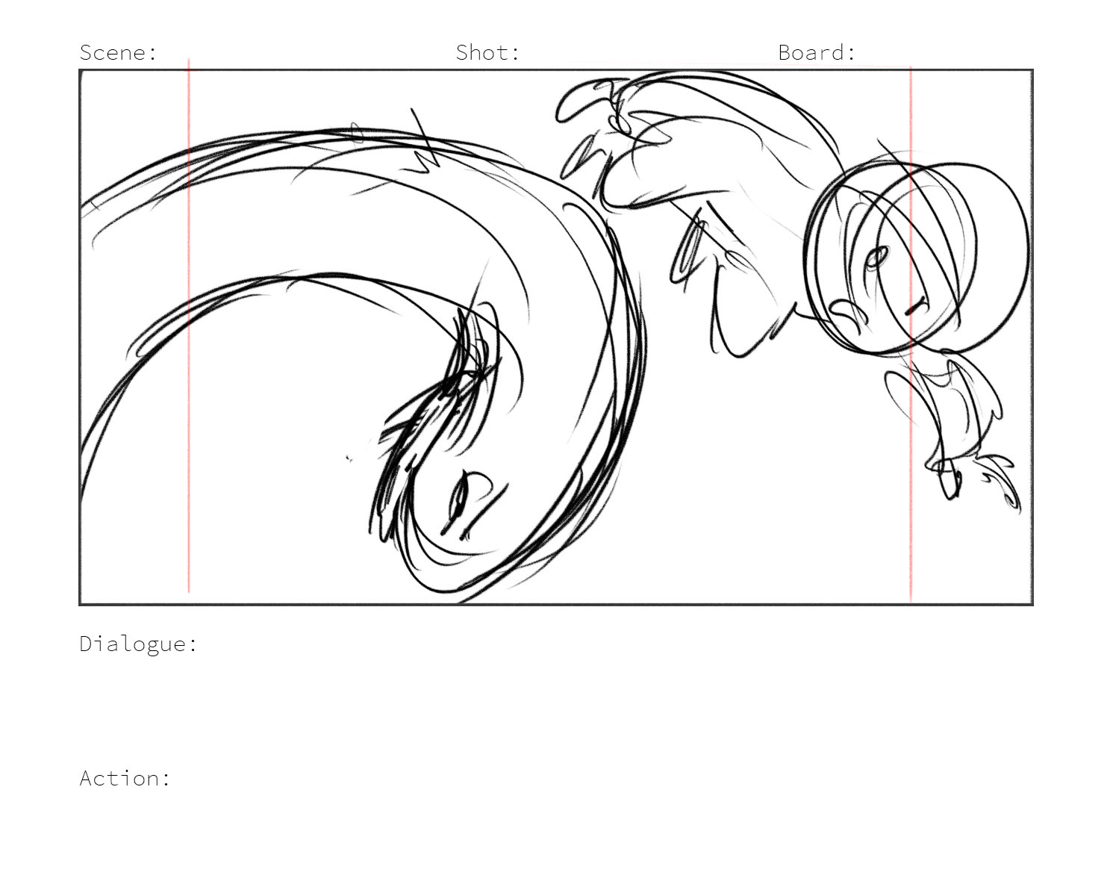
Task: Click the "Dialogue:" label
Action: [x=139, y=644]
